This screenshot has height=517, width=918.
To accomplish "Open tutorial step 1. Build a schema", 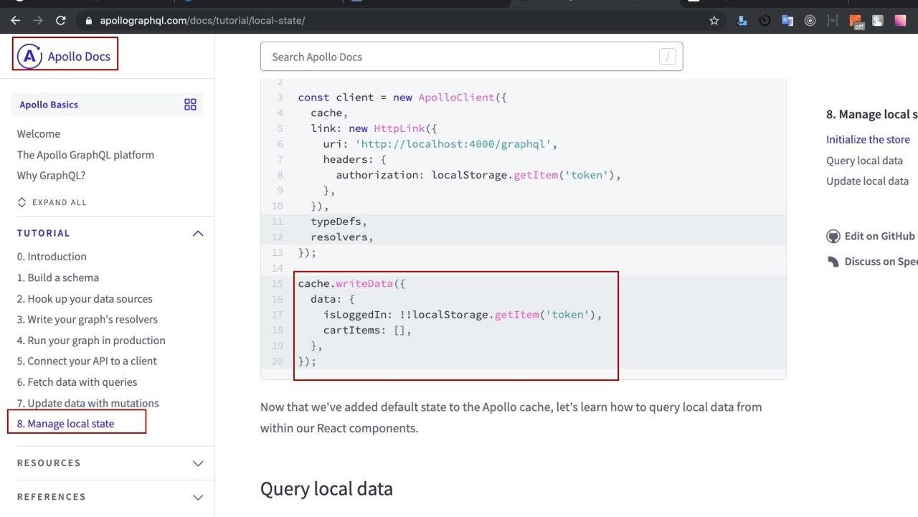I will (58, 278).
